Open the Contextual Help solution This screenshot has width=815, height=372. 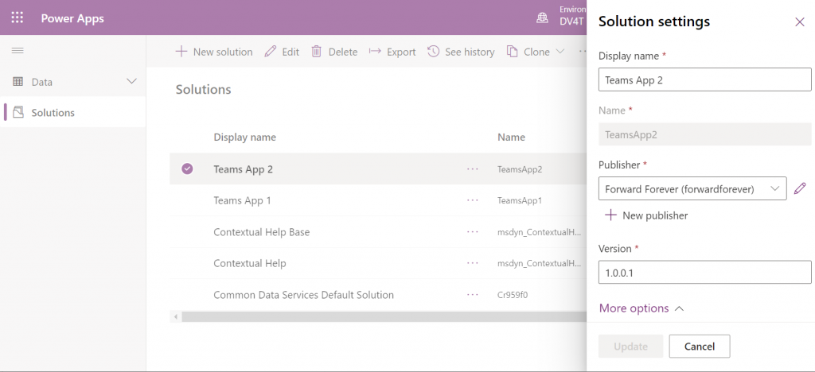[x=249, y=263]
